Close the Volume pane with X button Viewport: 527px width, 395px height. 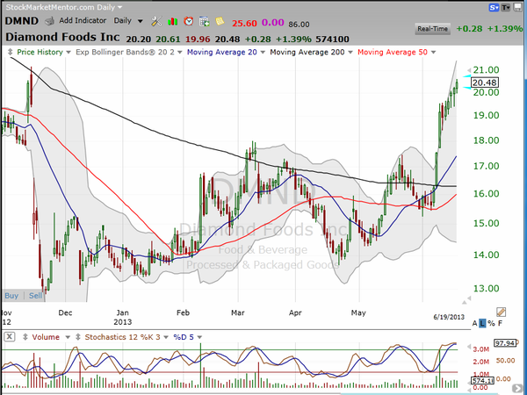click(x=10, y=336)
